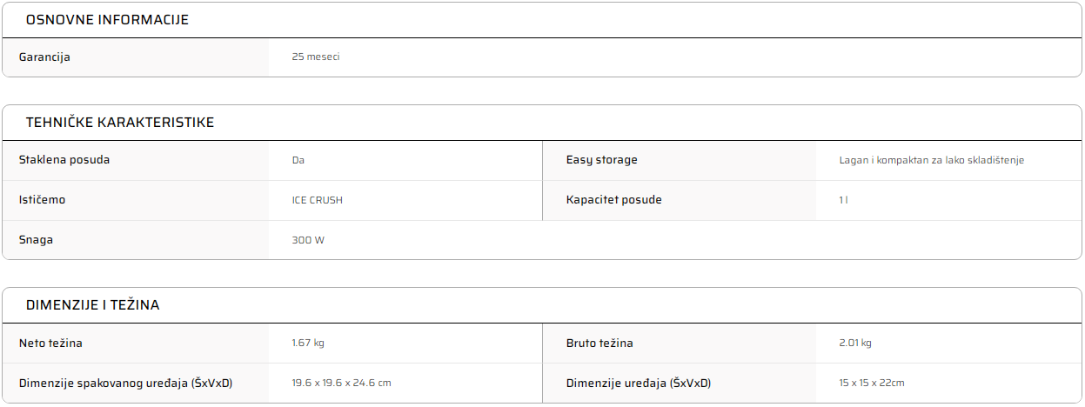Select the Staklena posuda label
The image size is (1085, 407).
(x=64, y=160)
